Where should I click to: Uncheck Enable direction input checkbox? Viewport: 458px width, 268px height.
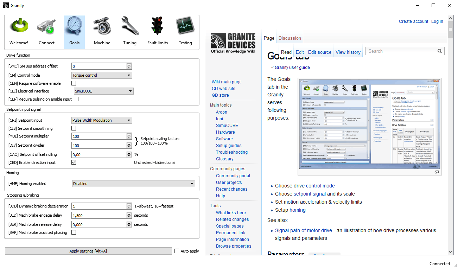click(x=74, y=162)
